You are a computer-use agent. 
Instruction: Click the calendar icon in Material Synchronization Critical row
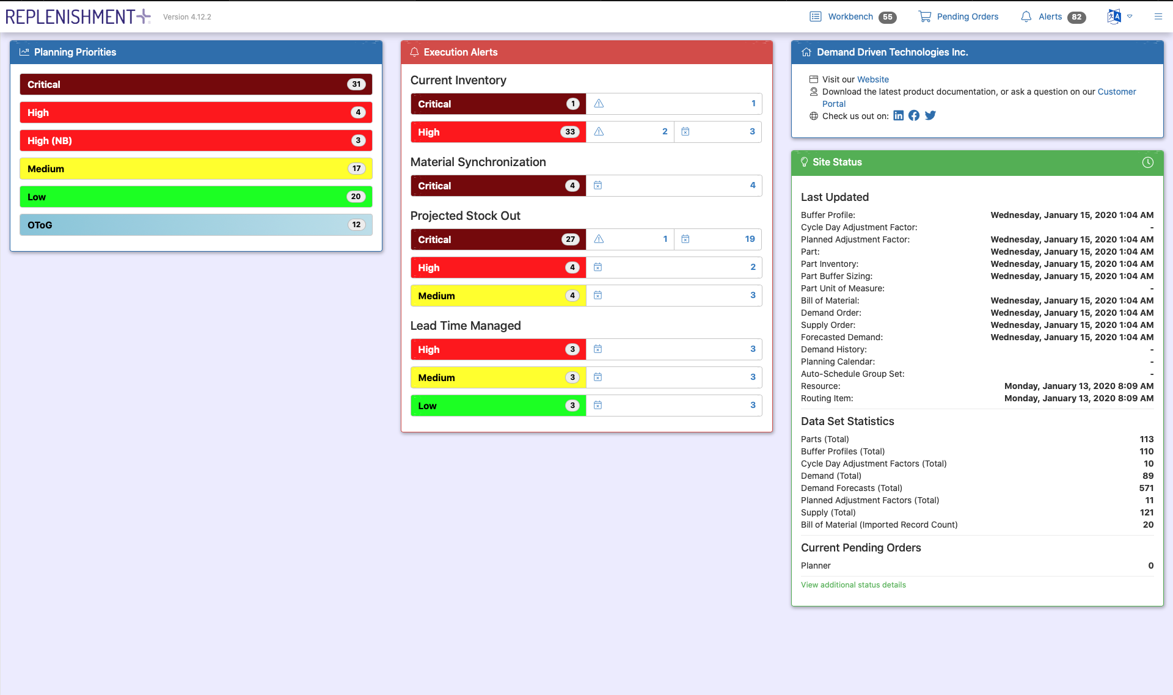point(598,186)
